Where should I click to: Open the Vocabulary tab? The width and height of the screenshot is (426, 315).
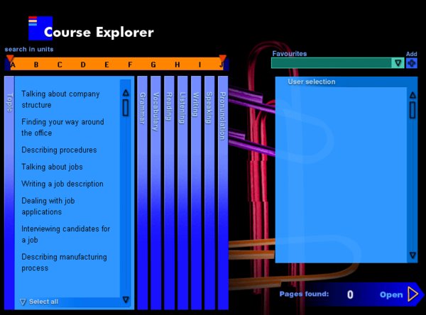point(155,112)
